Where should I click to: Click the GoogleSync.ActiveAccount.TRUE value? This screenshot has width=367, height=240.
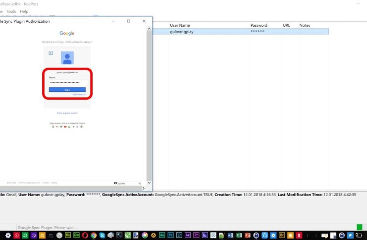tap(184, 195)
